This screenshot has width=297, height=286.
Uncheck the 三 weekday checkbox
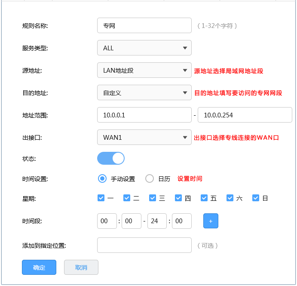point(153,198)
